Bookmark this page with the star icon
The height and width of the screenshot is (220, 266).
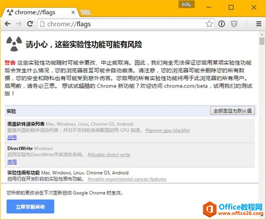(x=209, y=24)
